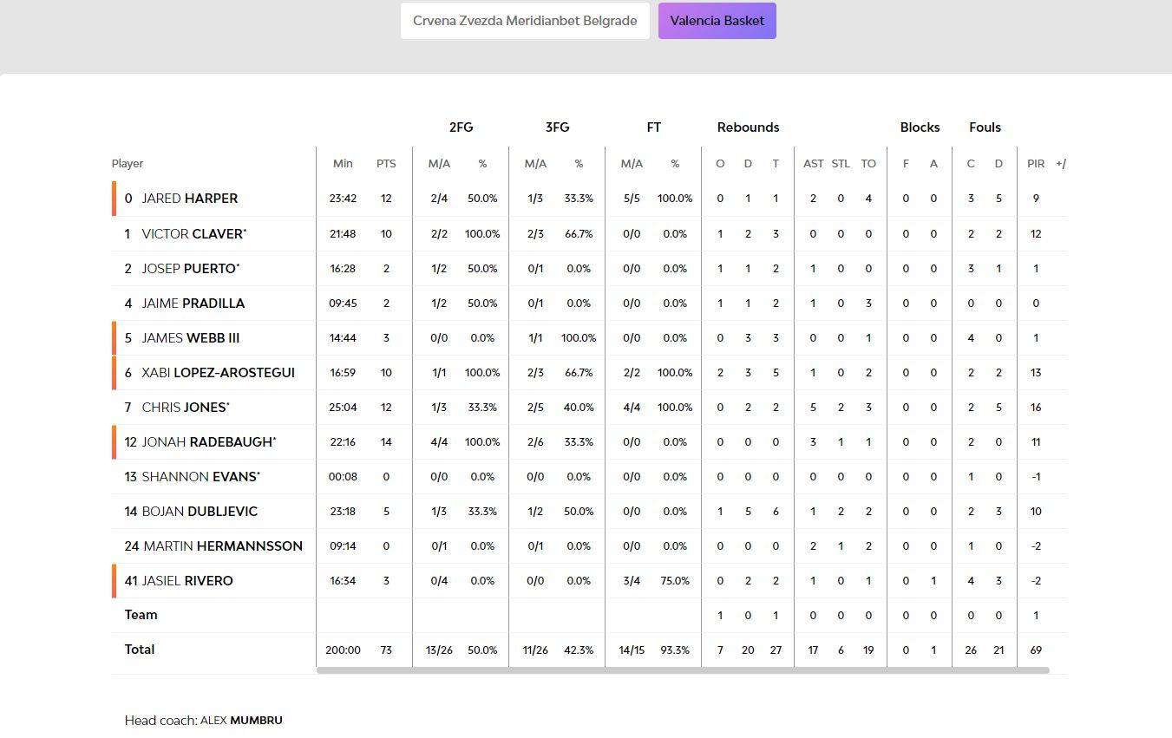Click the horizontal scrollbar under the table
This screenshot has width=1172, height=738.
pyautogui.click(x=682, y=670)
